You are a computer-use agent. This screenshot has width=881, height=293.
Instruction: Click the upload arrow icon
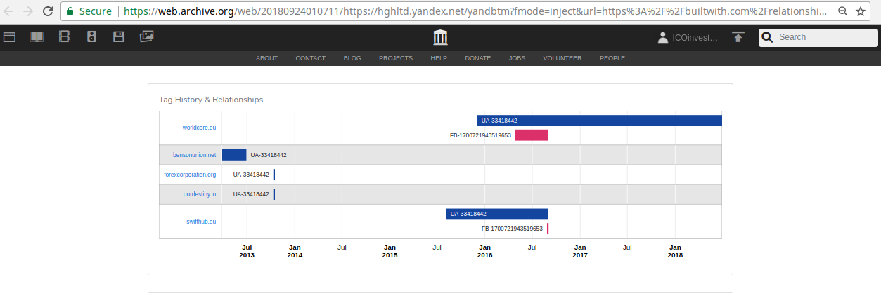pyautogui.click(x=738, y=37)
